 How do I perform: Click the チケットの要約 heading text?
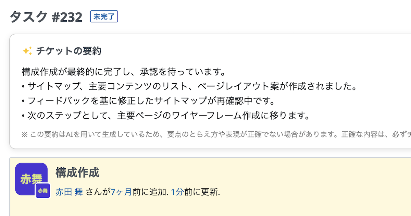pyautogui.click(x=68, y=51)
